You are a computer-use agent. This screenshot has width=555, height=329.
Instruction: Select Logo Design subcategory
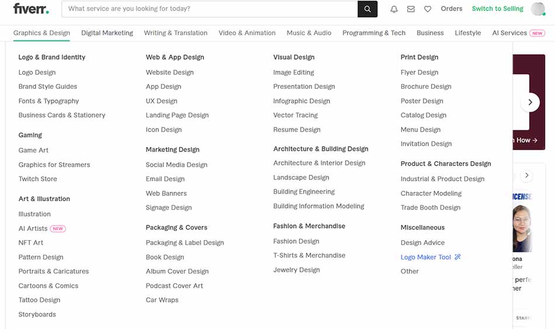click(x=37, y=72)
